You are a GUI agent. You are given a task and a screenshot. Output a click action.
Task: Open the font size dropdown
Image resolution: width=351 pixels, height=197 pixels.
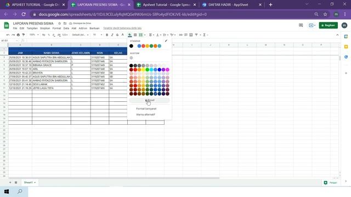coord(98,35)
